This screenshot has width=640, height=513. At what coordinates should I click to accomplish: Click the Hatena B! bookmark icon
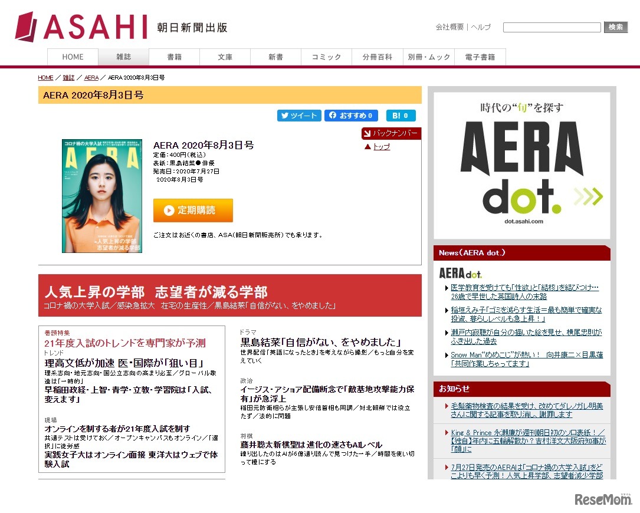401,116
